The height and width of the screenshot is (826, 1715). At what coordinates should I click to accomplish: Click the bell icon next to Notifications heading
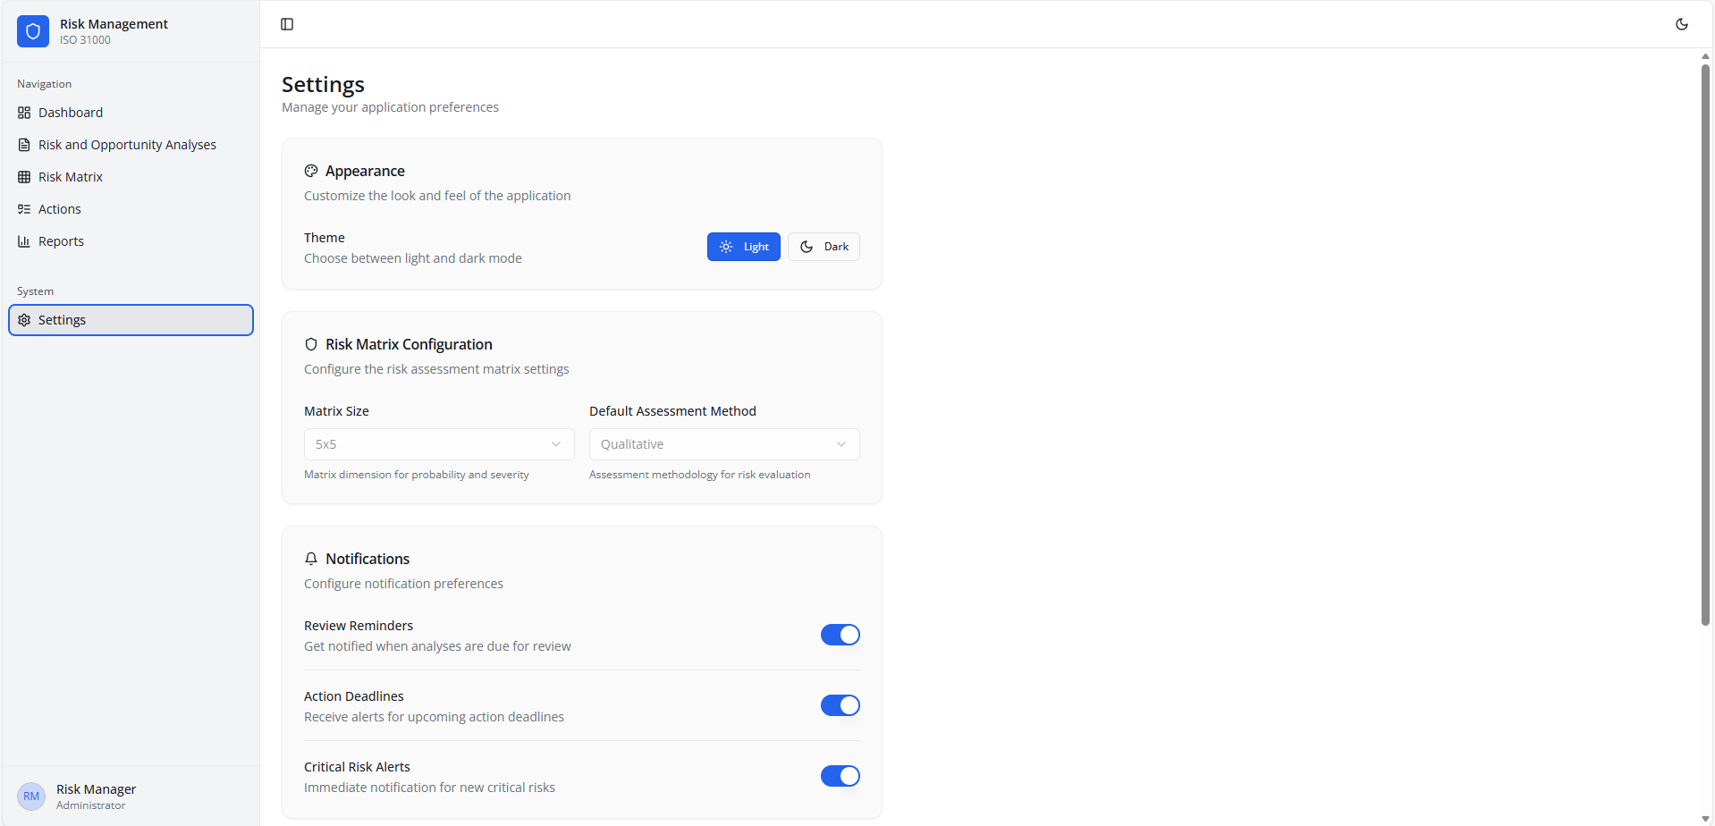311,558
